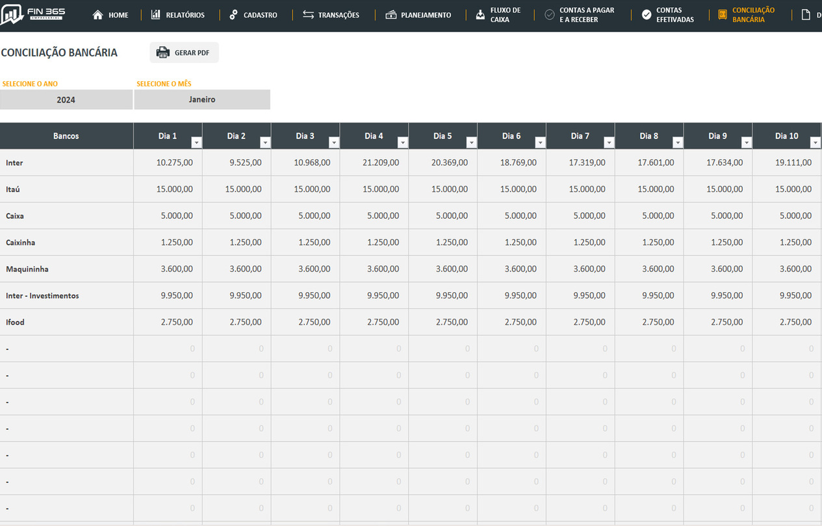Click the printer icon on Gerar PDF
Screen dimensions: 822x526
click(163, 53)
